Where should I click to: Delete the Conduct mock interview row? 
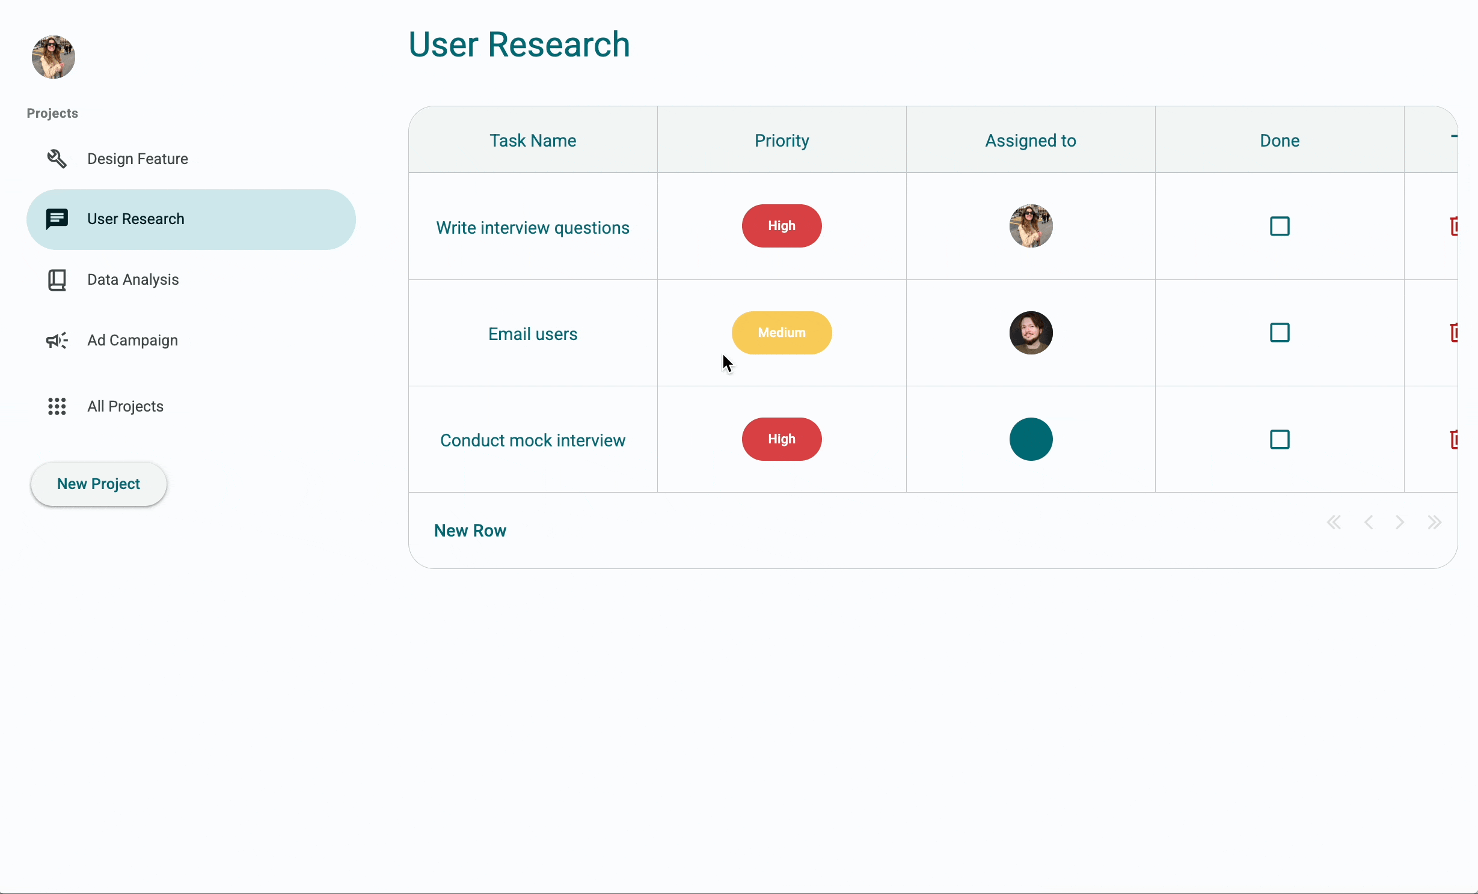[1453, 440]
